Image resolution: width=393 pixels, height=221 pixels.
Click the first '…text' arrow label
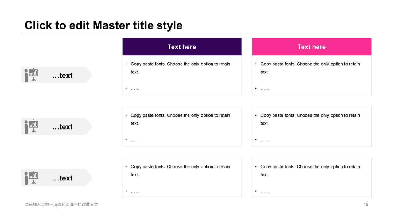57,75
